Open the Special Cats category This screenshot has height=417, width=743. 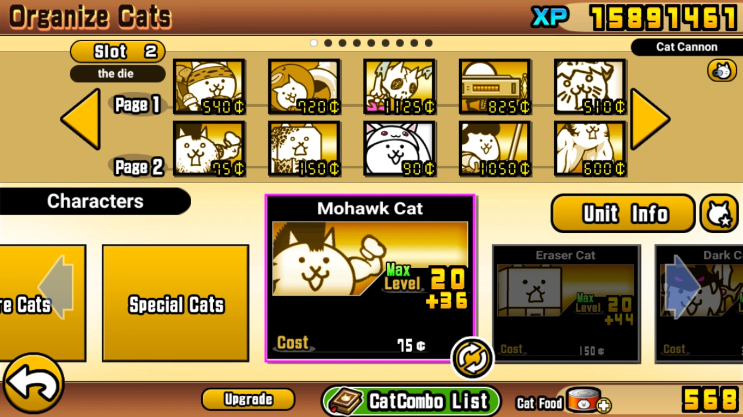pyautogui.click(x=176, y=303)
